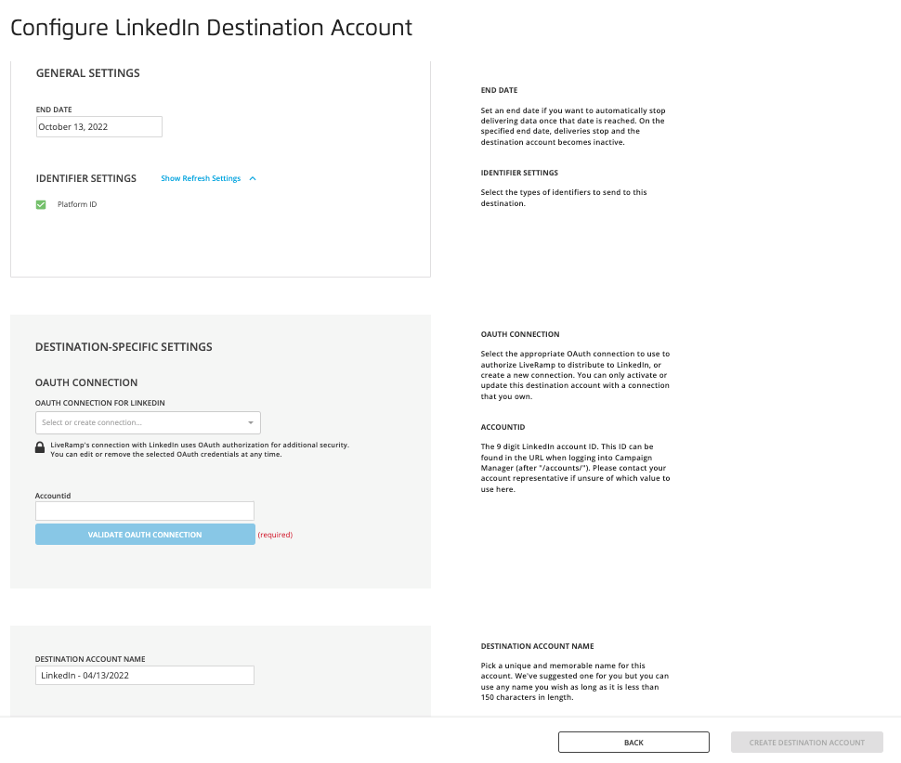
Task: Open the OAuth connection for LinkedIn dropdown
Action: click(x=148, y=422)
